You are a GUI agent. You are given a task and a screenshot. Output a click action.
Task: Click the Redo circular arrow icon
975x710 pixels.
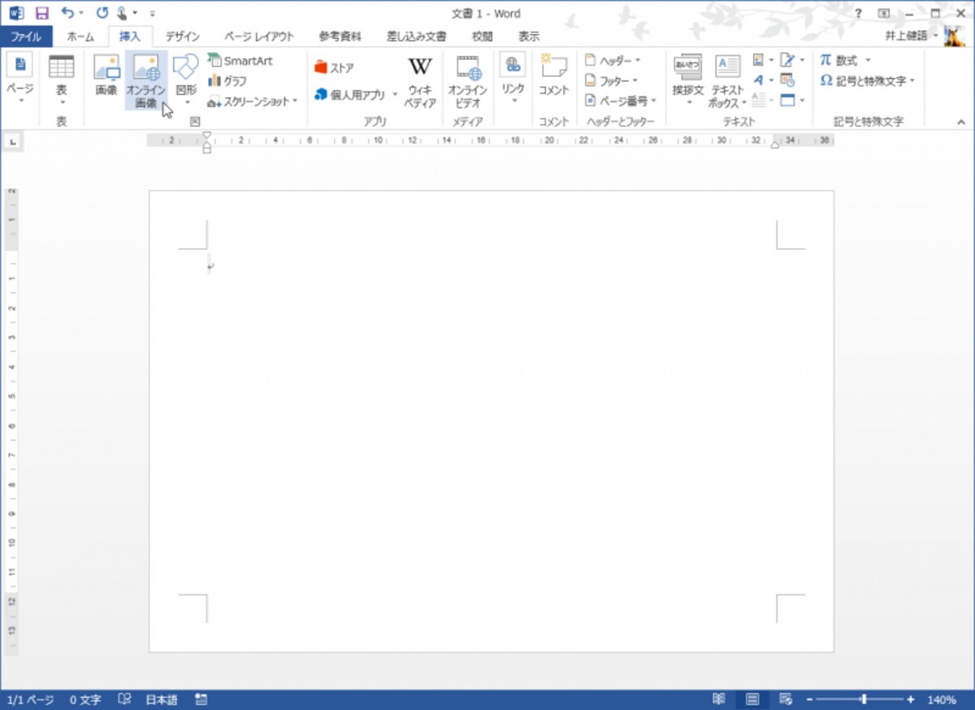point(102,13)
